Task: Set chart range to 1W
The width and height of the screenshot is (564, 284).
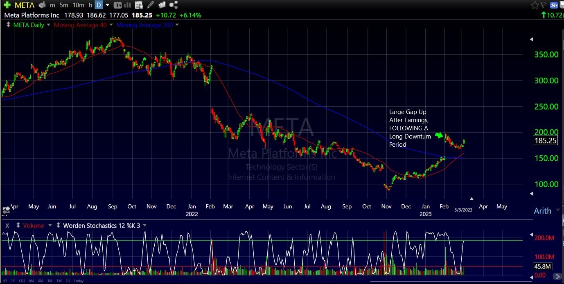Action: [x=59, y=281]
